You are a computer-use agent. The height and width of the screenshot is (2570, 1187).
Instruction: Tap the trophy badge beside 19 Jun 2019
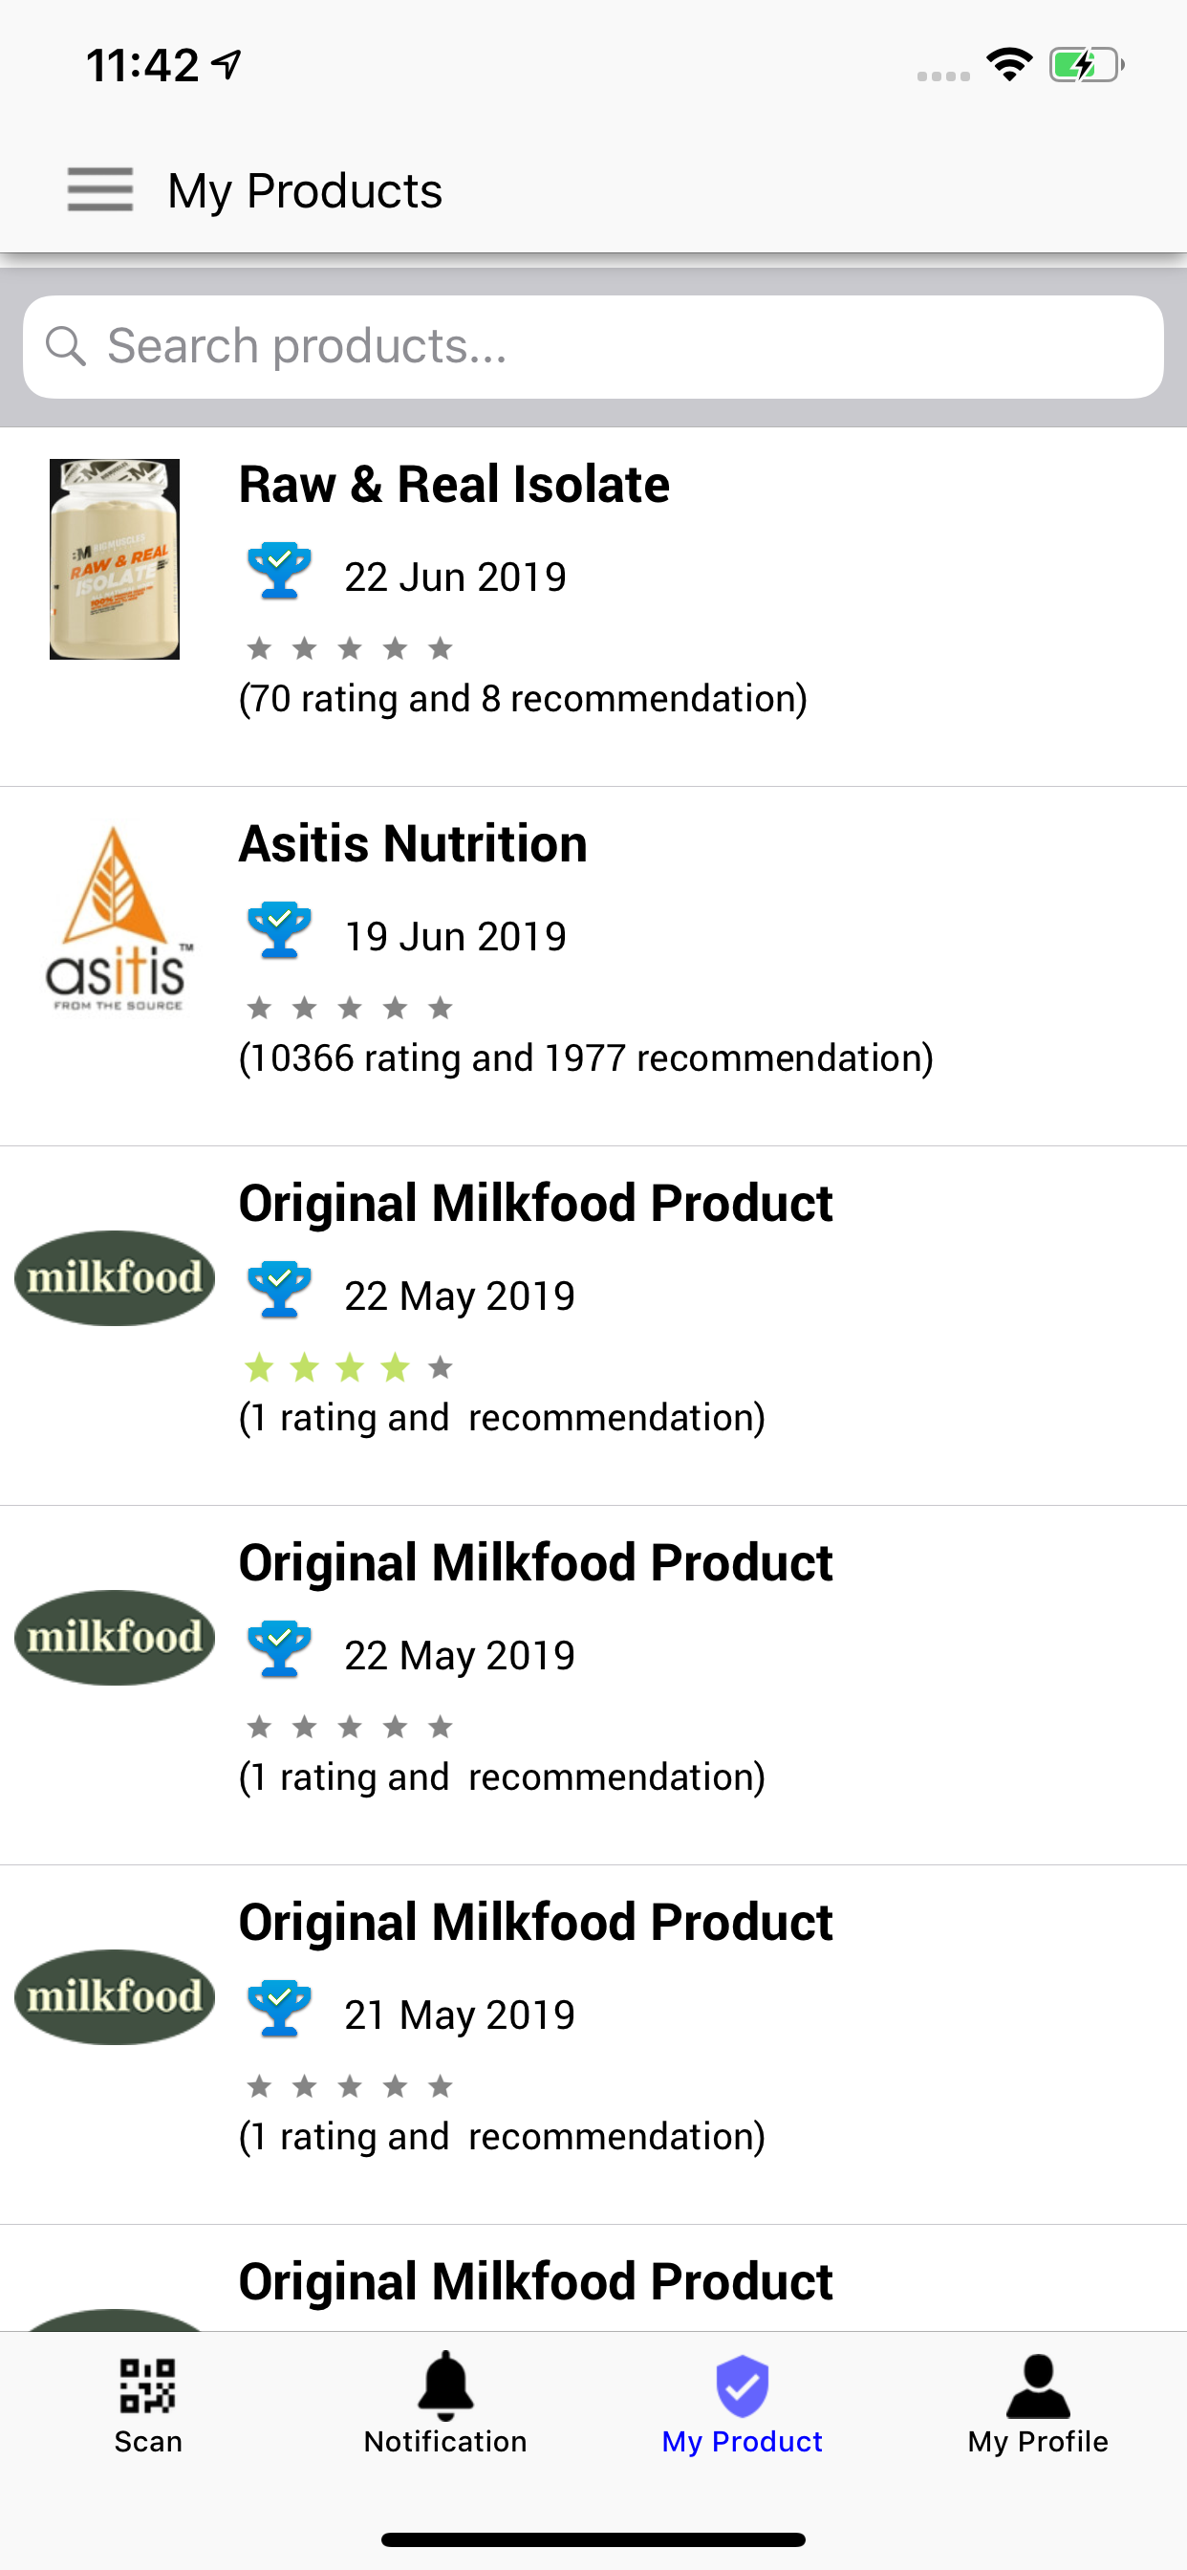[279, 930]
